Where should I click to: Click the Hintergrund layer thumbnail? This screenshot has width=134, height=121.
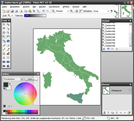106,90
